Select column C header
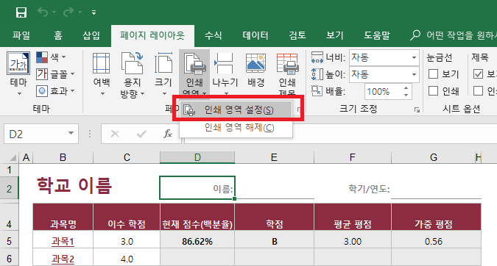This screenshot has width=497, height=266. 127,157
